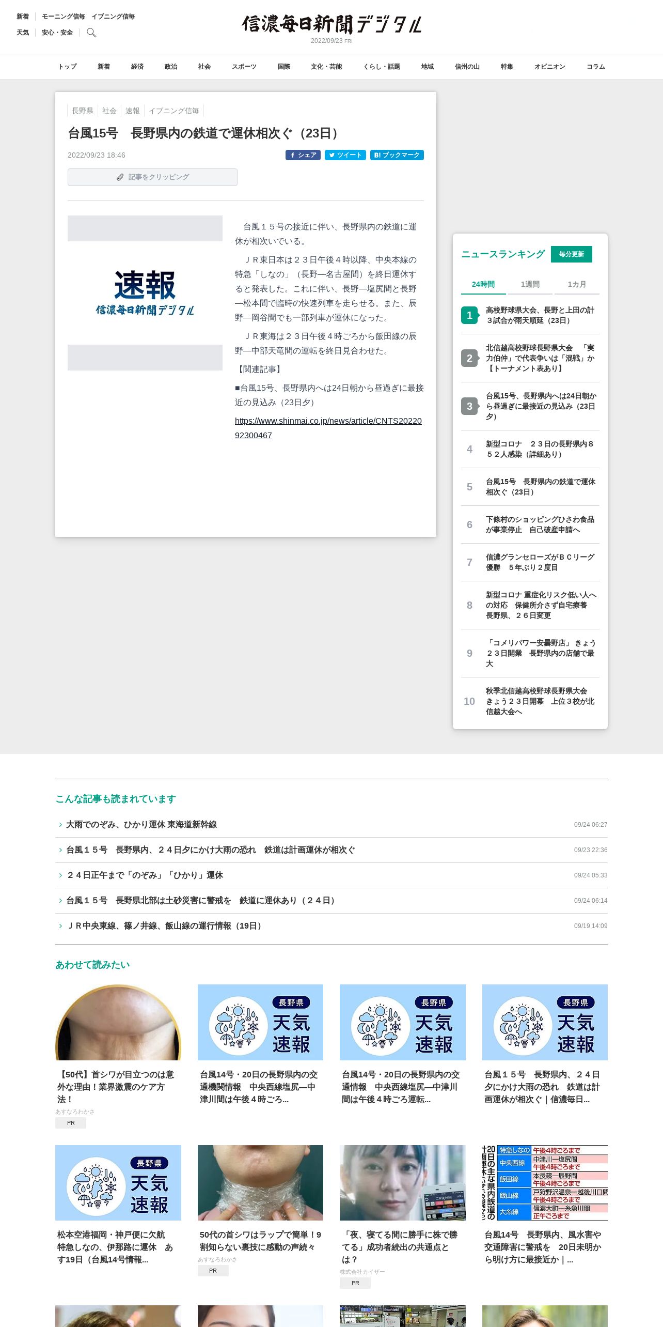Click the 社会 article tag
The width and height of the screenshot is (663, 1327).
click(109, 111)
